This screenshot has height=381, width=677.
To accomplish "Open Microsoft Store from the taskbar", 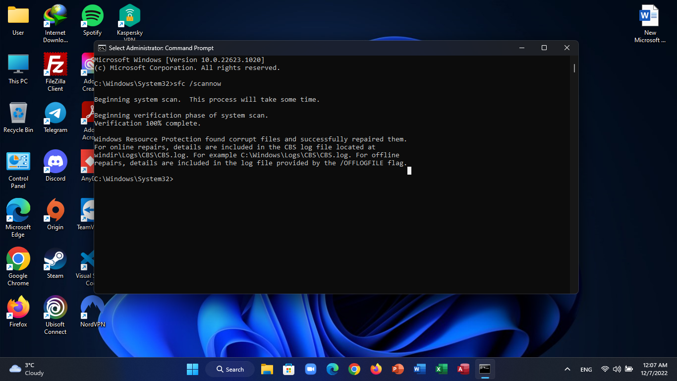I will pyautogui.click(x=289, y=369).
